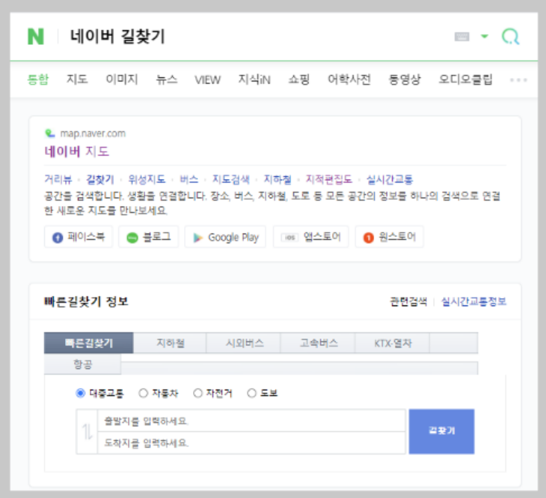This screenshot has width=546, height=498.
Task: Click the 길찾기 sublink
Action: point(100,179)
